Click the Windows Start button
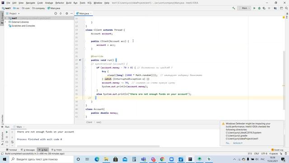 coord(4,159)
